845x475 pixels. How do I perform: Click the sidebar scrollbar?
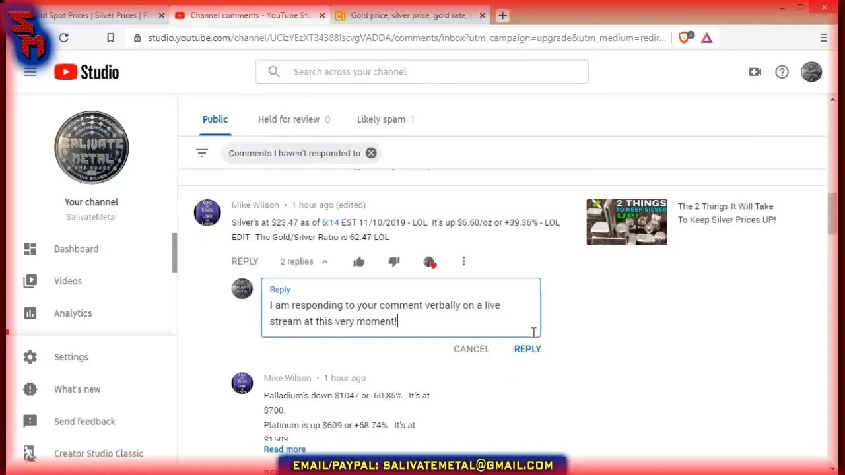(174, 253)
